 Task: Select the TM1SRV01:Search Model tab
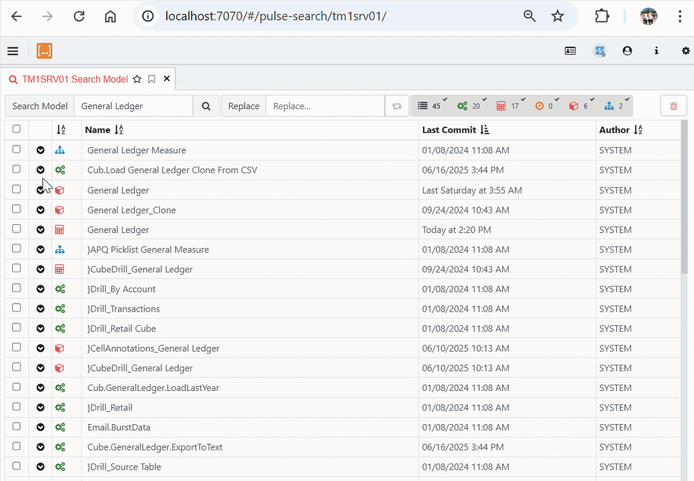[x=75, y=79]
